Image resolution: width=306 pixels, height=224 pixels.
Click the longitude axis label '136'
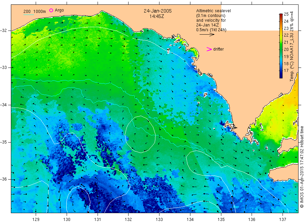(252, 219)
